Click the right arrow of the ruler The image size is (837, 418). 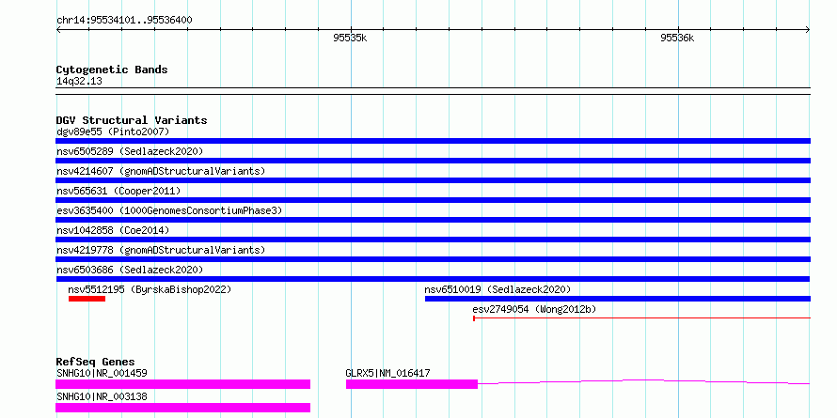(807, 30)
